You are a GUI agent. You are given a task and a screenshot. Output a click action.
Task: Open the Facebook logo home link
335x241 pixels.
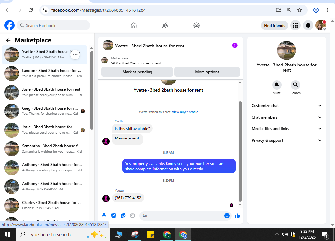(x=9, y=26)
